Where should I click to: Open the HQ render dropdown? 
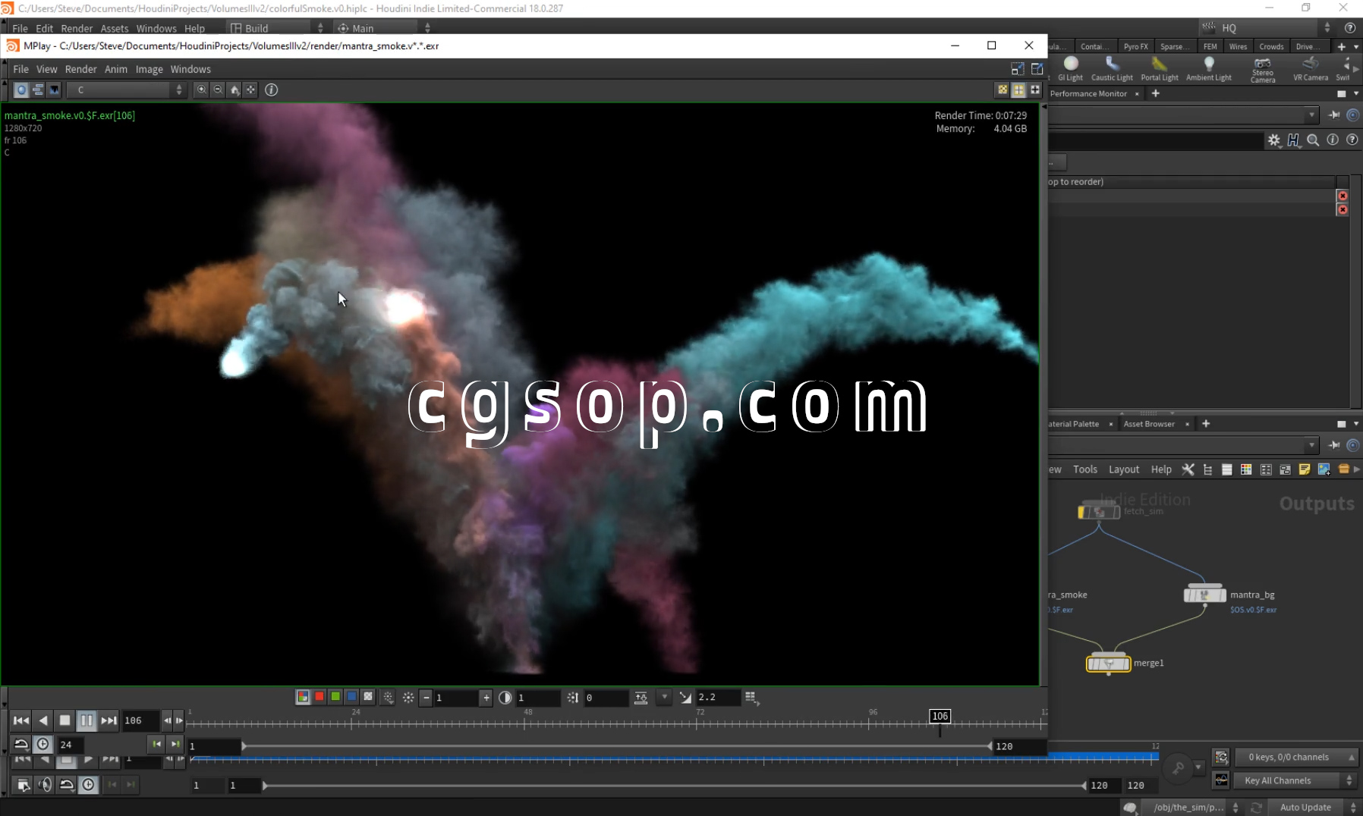pos(1267,28)
